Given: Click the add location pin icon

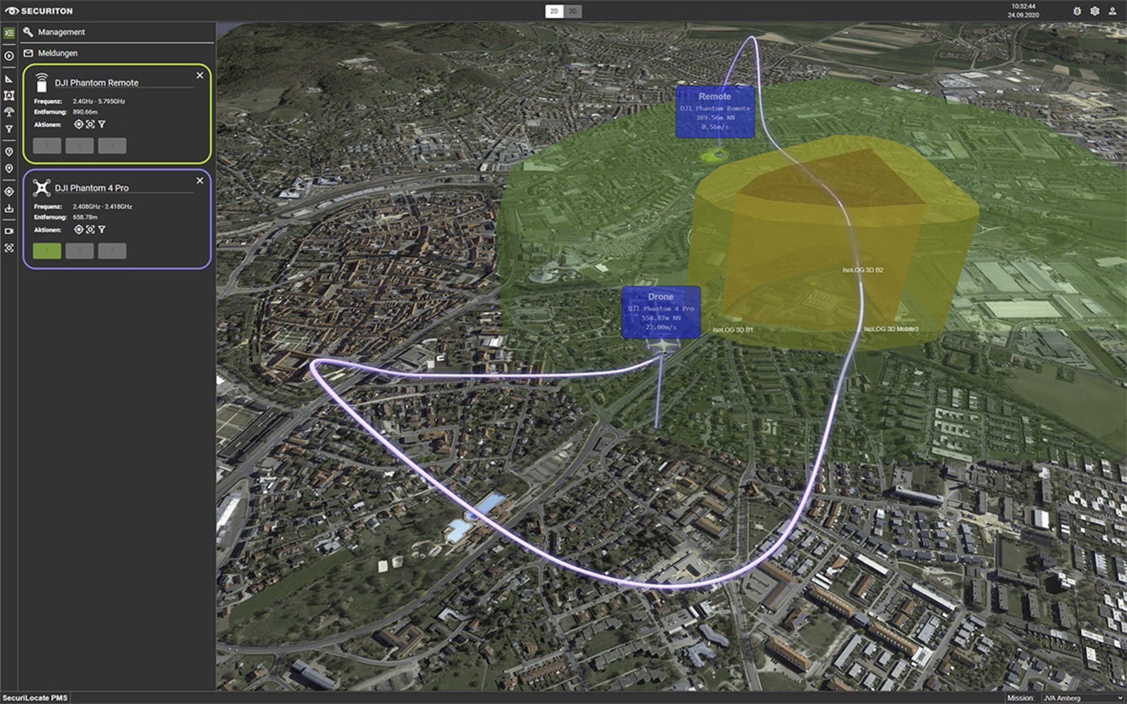Looking at the screenshot, I should pos(9,168).
